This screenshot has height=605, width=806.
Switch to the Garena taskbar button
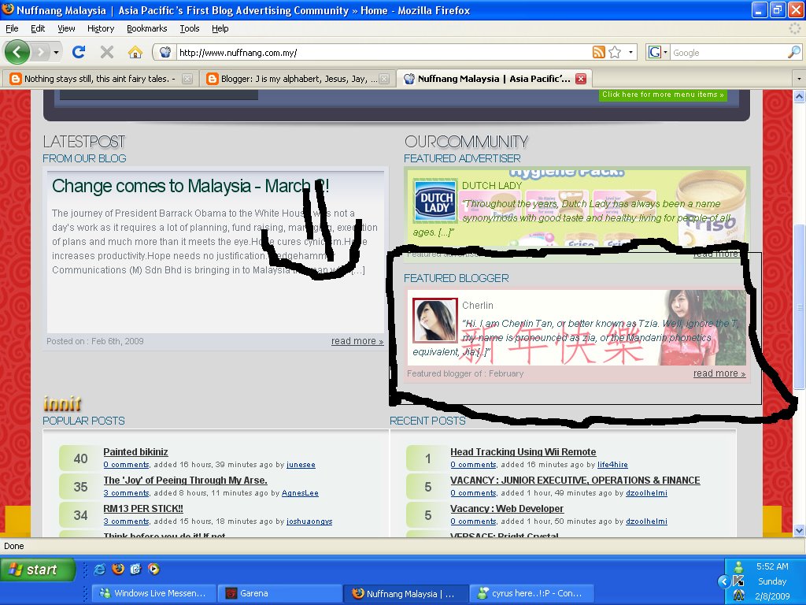click(x=279, y=593)
